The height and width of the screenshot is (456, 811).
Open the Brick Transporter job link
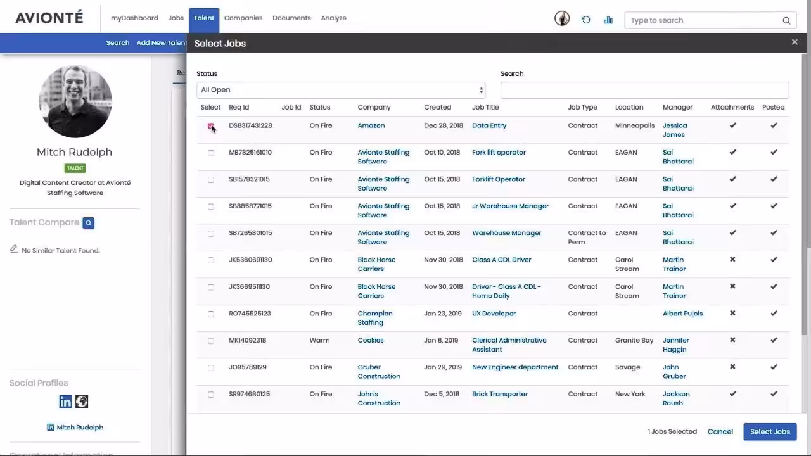[500, 394]
